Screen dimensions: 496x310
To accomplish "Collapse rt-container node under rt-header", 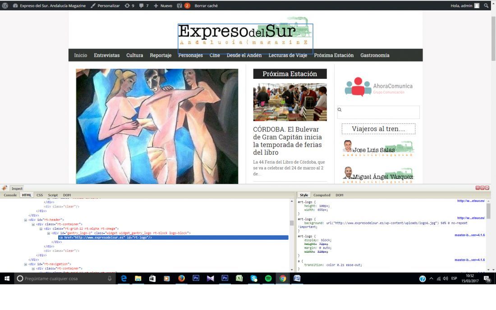I will (x=33, y=224).
